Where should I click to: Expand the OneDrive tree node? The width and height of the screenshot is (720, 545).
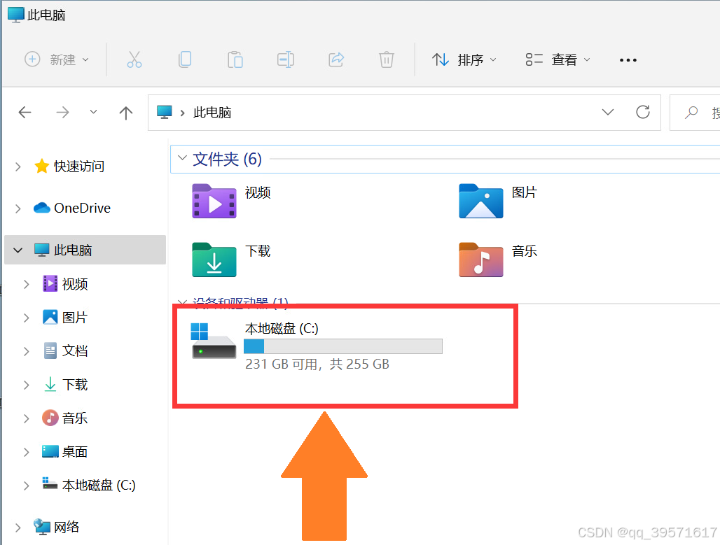(x=18, y=208)
